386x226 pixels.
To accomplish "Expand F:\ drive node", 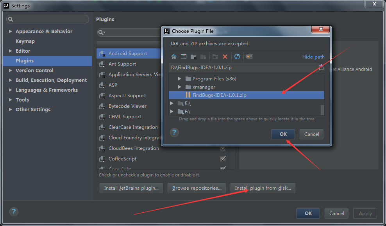I will coord(172,111).
